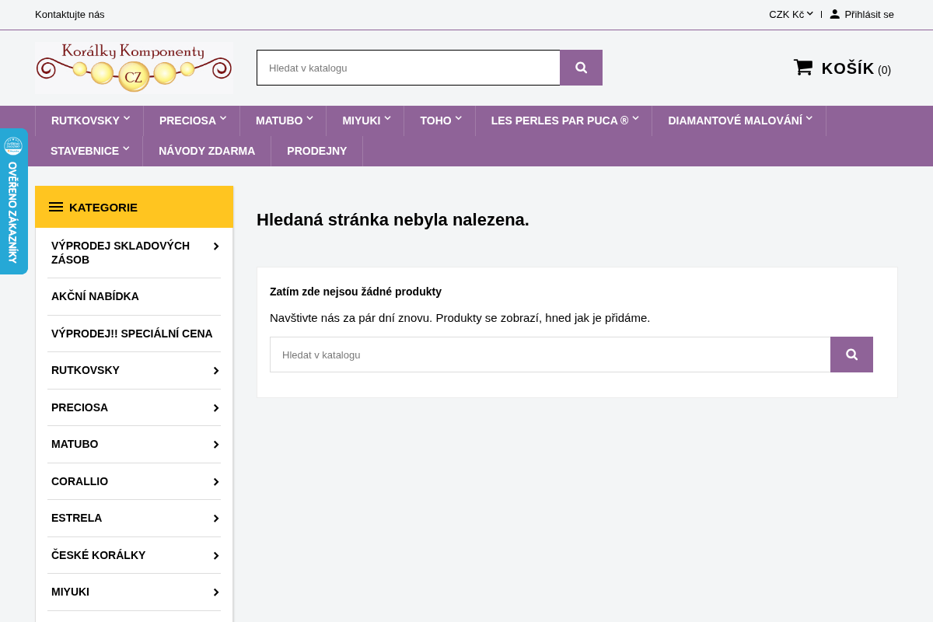Open the Návody zdarma menu item
This screenshot has width=933, height=622.
(x=207, y=151)
